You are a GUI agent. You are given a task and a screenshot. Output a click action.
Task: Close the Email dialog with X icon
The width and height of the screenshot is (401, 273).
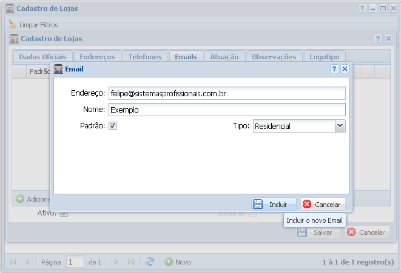coord(345,69)
